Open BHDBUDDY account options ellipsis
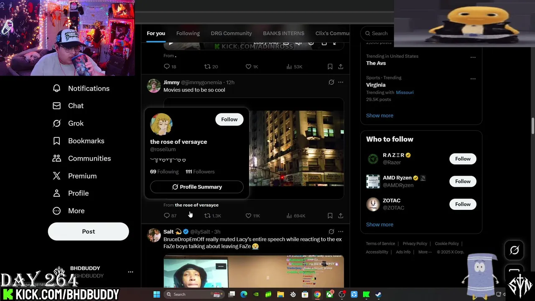Screen dimensions: 535x301 coord(130,272)
